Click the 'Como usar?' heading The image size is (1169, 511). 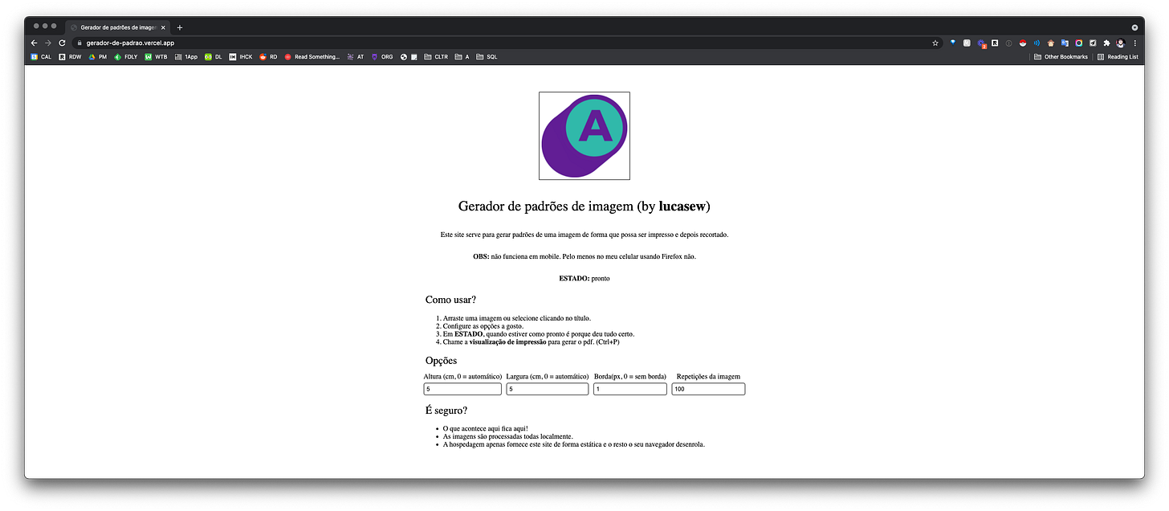(450, 300)
